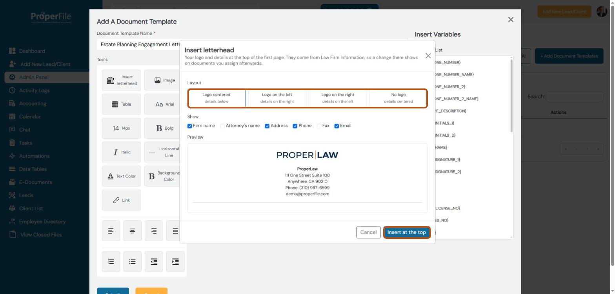Pick a Text Color
Screen dimensions: 615x294
click(x=122, y=176)
